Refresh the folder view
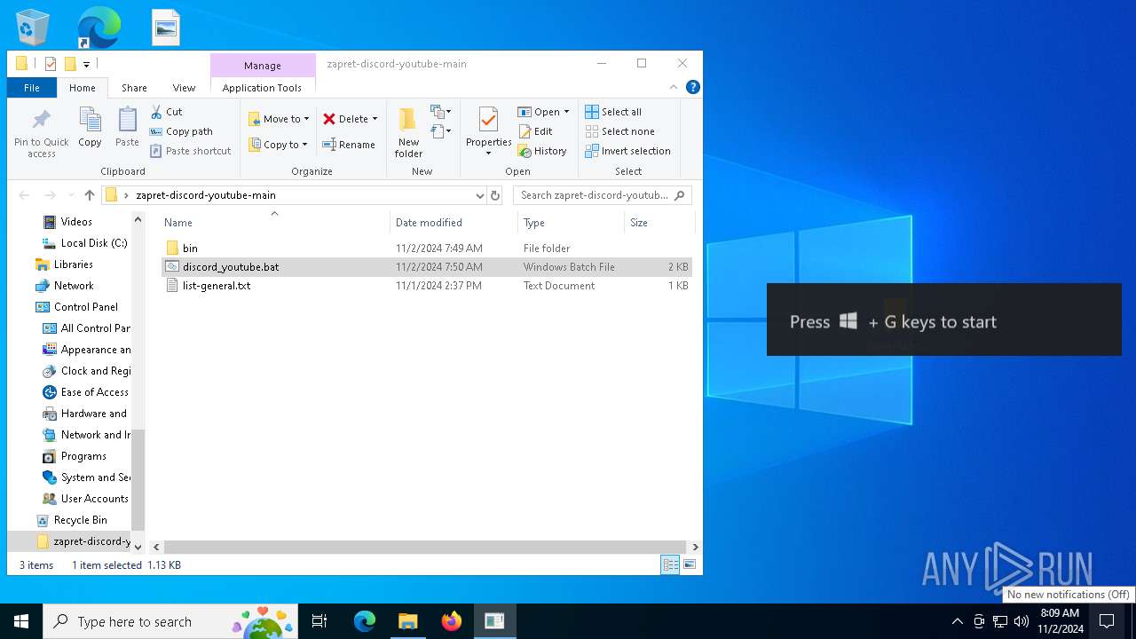The height and width of the screenshot is (639, 1136). coord(495,195)
